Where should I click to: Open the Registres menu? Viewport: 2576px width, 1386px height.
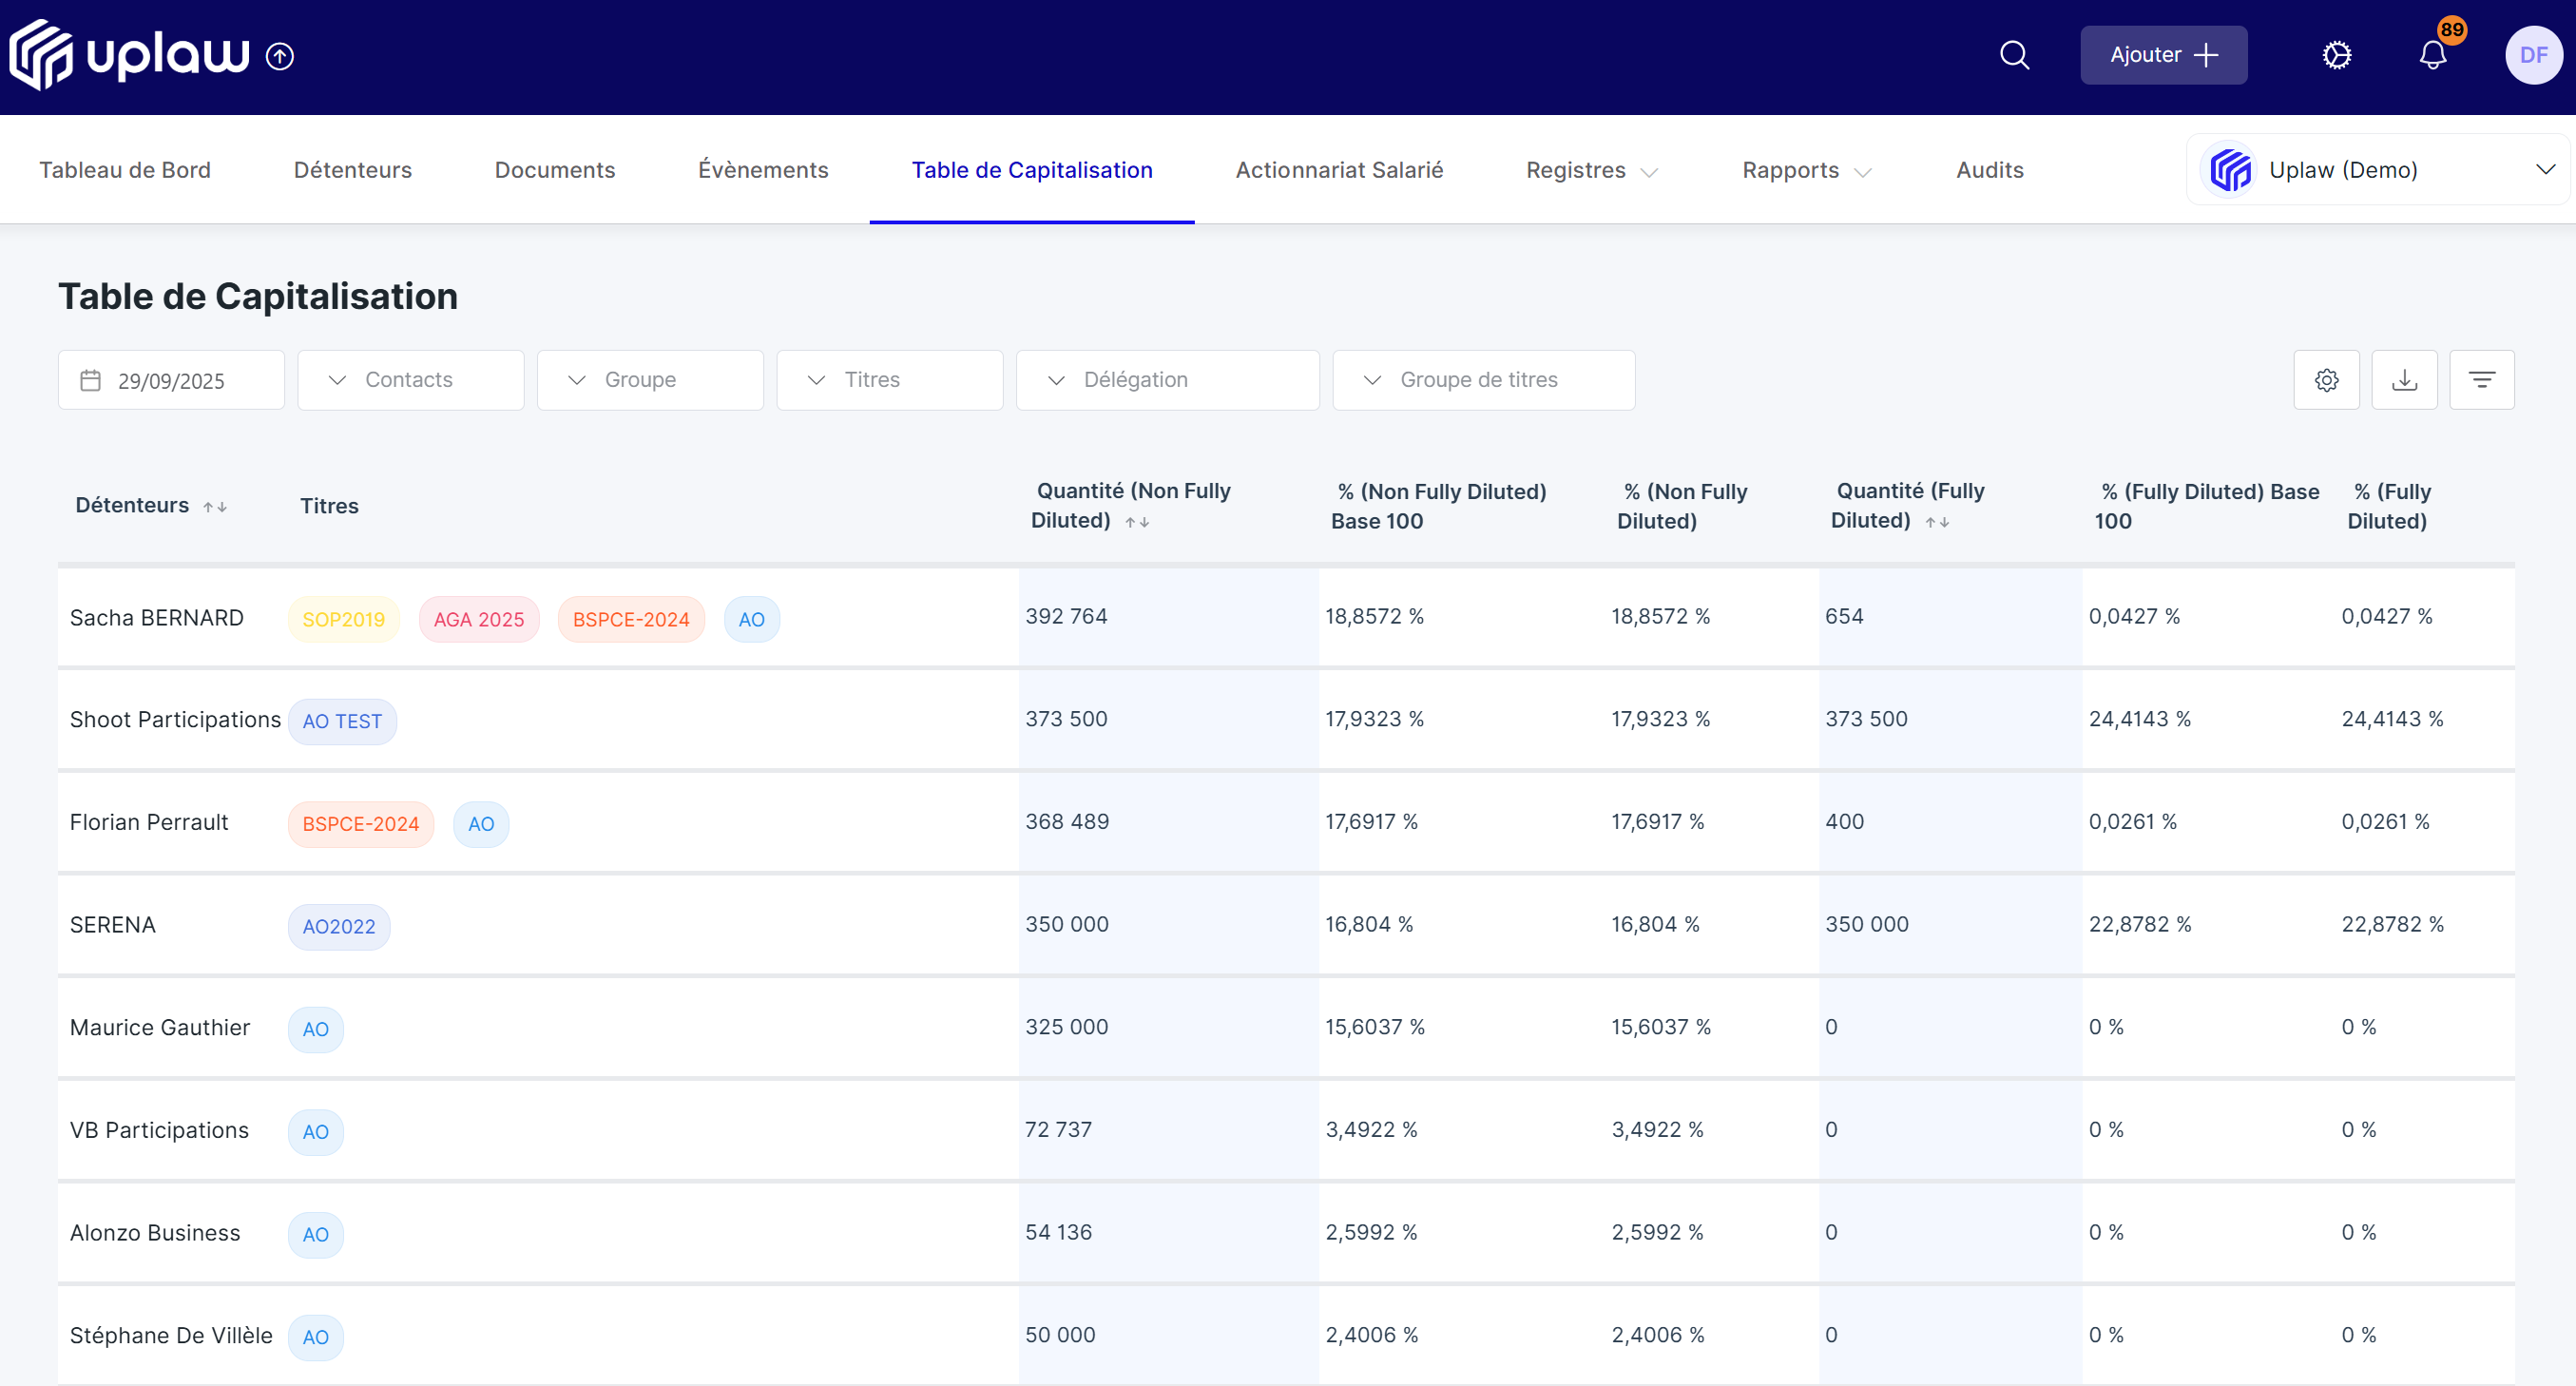click(x=1591, y=170)
